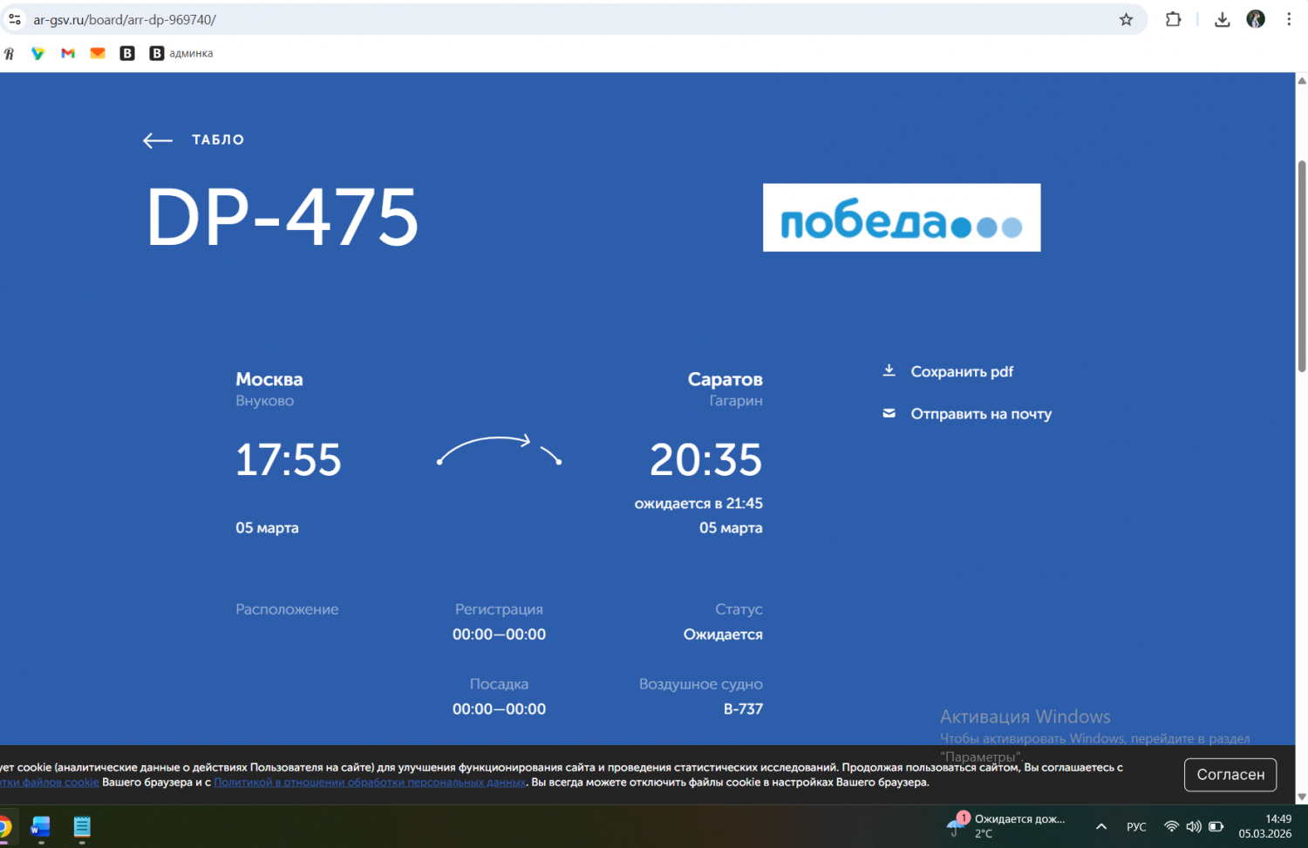Go back via the ТАБЛО link

point(218,140)
